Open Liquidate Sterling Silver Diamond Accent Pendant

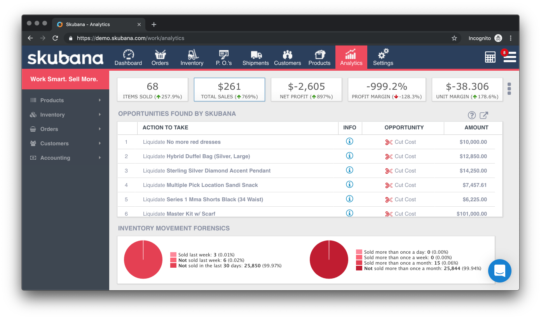click(x=207, y=171)
